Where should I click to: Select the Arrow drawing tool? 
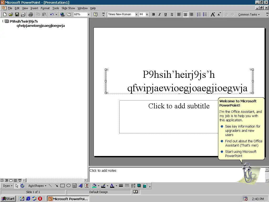[56, 186]
